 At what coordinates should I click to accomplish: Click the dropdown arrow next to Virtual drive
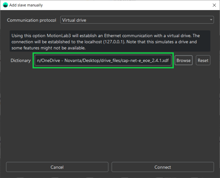pyautogui.click(x=211, y=20)
